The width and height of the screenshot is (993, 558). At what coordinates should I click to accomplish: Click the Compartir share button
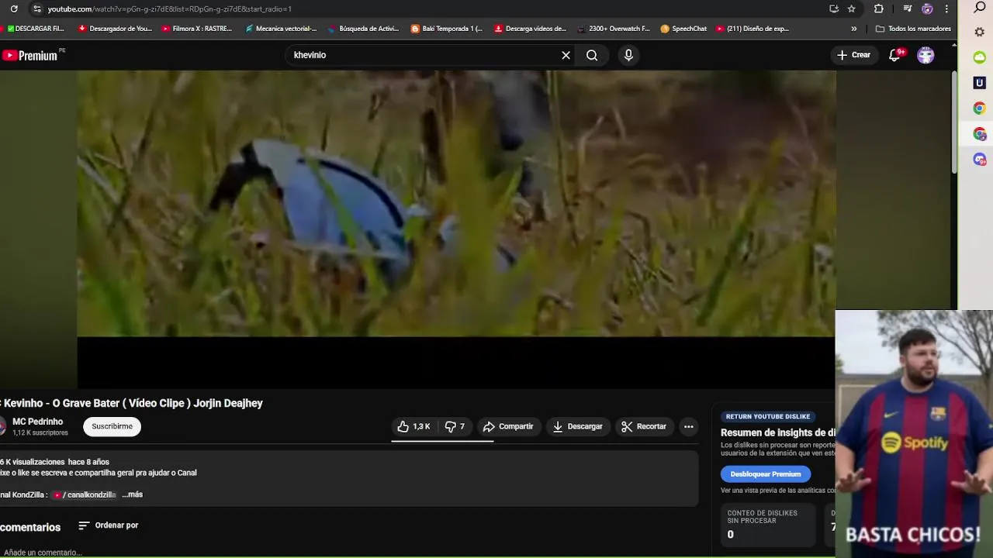coord(508,426)
